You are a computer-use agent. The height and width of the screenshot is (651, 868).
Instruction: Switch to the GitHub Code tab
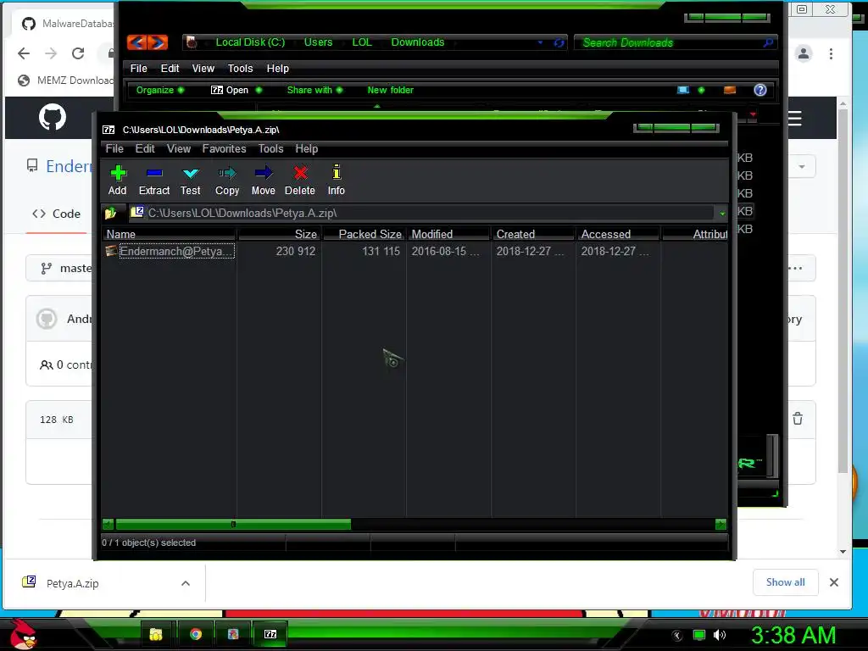[57, 214]
